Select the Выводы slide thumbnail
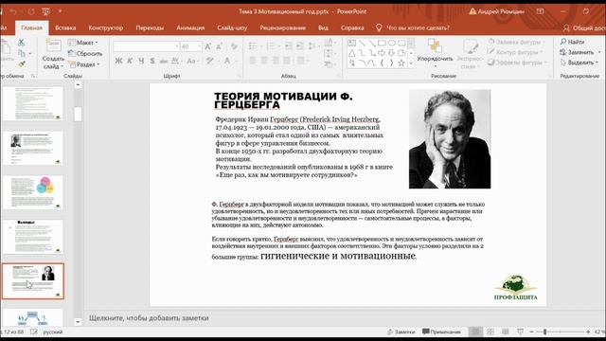Screen dimensions: 606x341 point(32,236)
